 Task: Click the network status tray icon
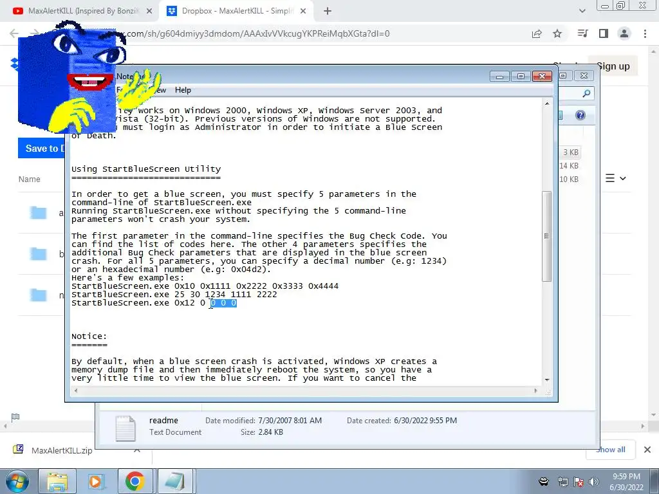coord(562,482)
